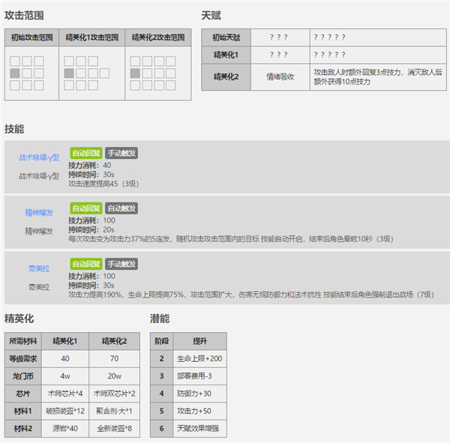The height and width of the screenshot is (443, 450).
Task: Select the 全新装置*8 cell
Action: 114,429
